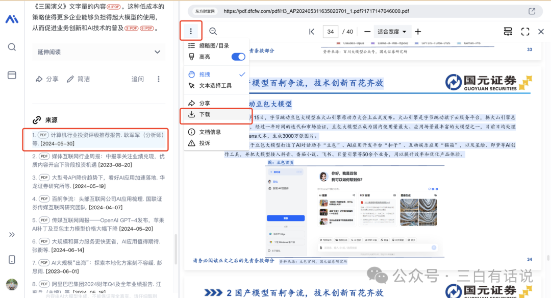Click the 分享 share button under answer
This screenshot has width=551, height=298.
pos(47,79)
